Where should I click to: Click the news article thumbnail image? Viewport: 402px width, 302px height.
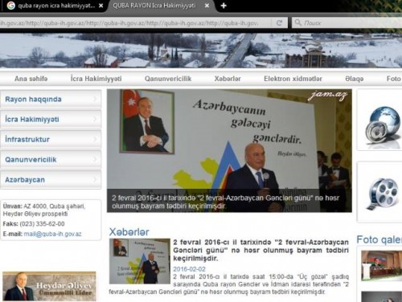tap(140, 261)
